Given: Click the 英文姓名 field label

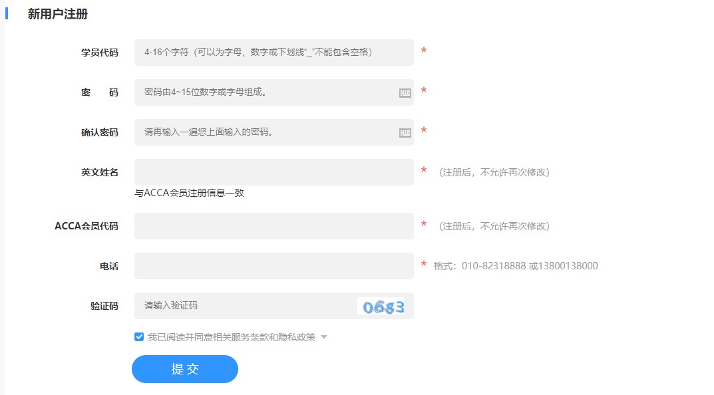Looking at the screenshot, I should click(100, 172).
